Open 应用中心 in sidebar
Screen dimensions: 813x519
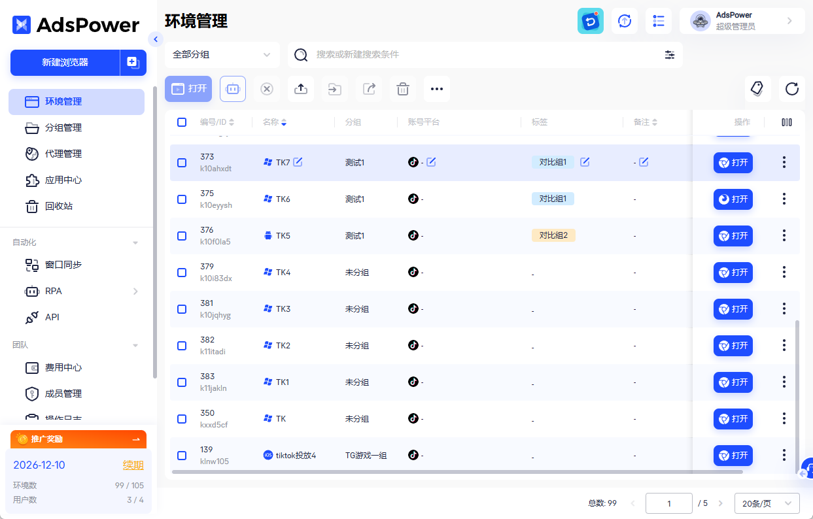77,180
